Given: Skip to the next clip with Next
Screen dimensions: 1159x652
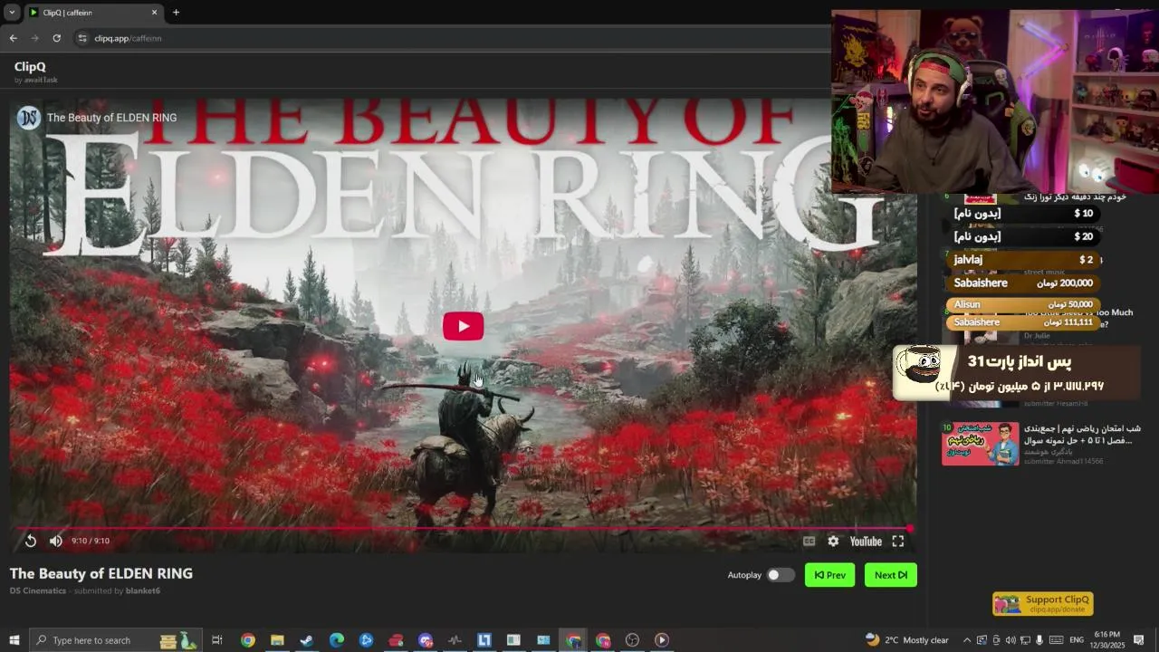Looking at the screenshot, I should pos(890,575).
